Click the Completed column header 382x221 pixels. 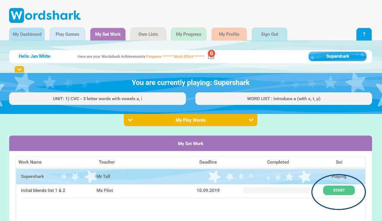[278, 162]
